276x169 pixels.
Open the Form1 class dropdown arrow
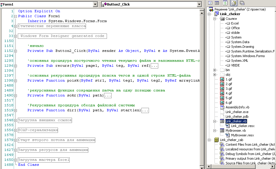[95, 4]
